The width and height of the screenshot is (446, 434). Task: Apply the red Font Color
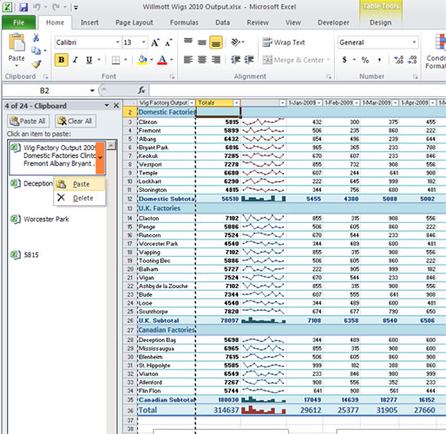(x=162, y=60)
